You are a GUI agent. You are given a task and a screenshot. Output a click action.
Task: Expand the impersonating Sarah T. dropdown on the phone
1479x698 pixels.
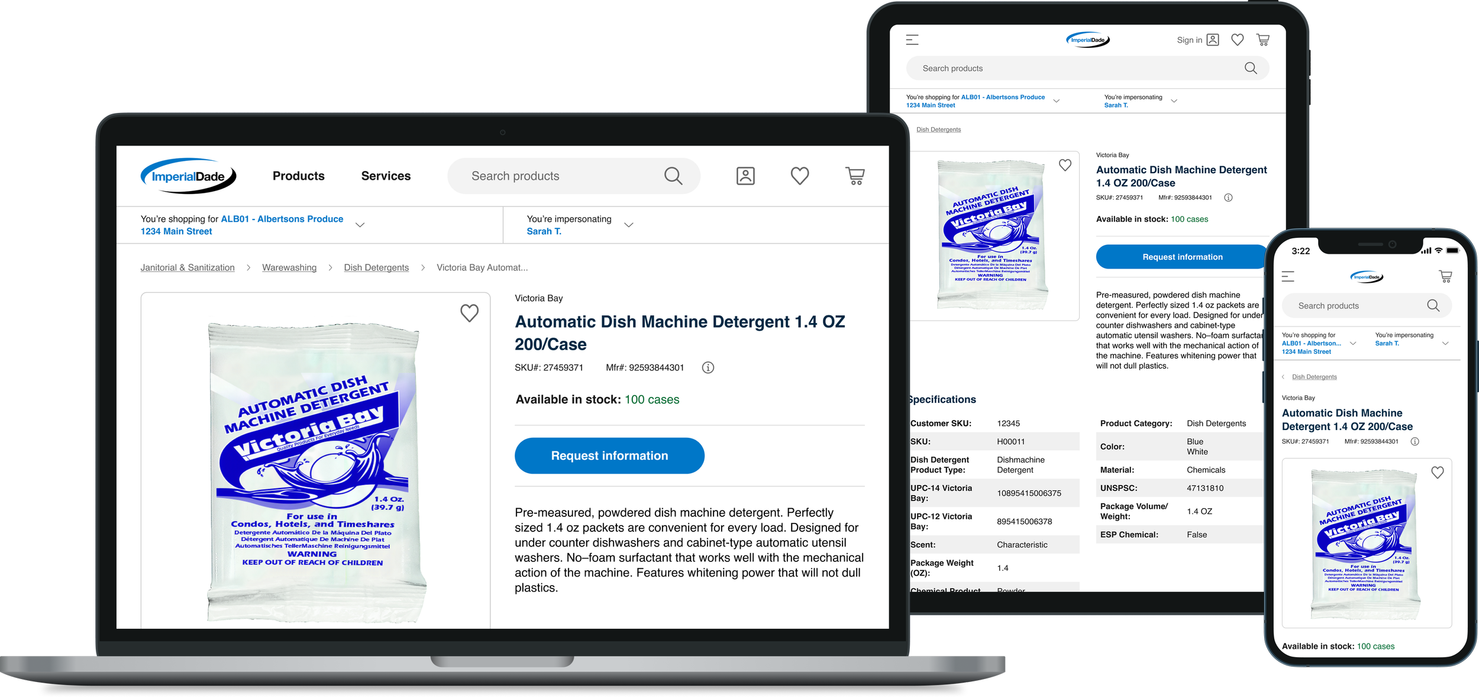pos(1445,343)
